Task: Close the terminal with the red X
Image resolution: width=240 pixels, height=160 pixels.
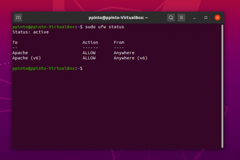Action: (x=217, y=18)
